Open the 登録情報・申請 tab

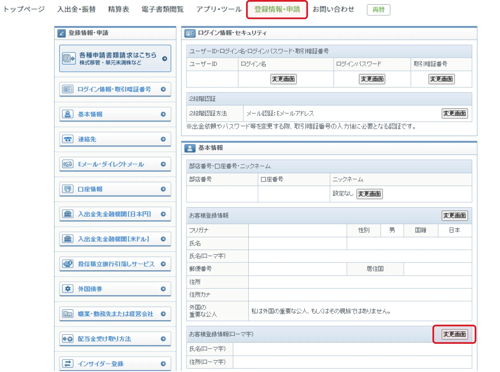(277, 9)
